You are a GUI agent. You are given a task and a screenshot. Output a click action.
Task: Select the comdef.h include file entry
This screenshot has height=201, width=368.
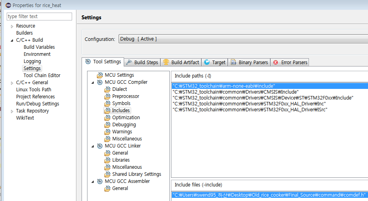pos(269,195)
